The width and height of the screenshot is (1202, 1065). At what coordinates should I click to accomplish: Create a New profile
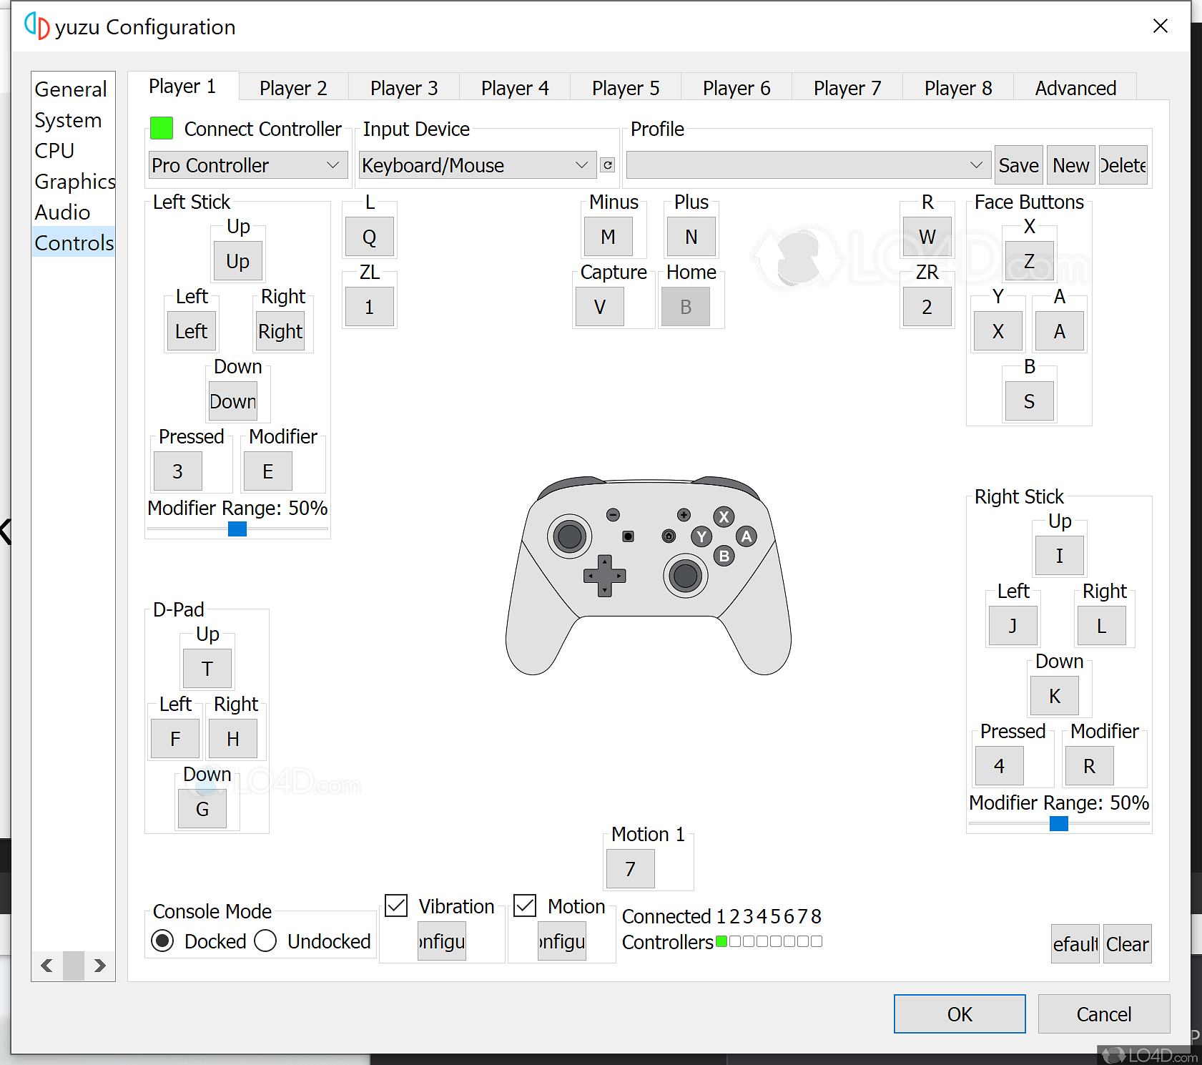pos(1070,165)
